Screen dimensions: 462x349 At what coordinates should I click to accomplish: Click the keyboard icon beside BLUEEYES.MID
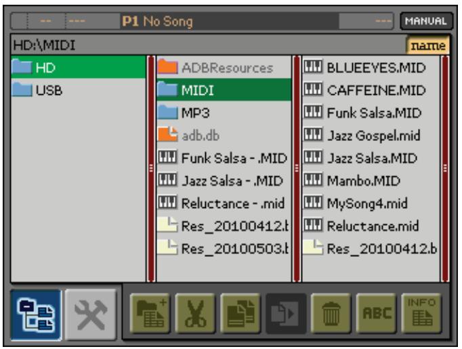313,66
